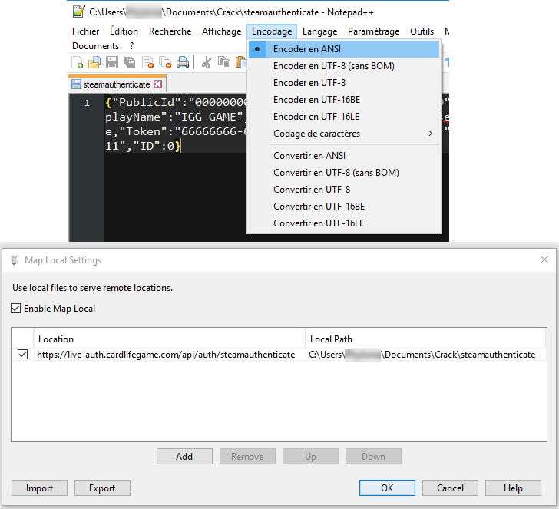Close the steamauthenticate tab via red X

[x=157, y=84]
